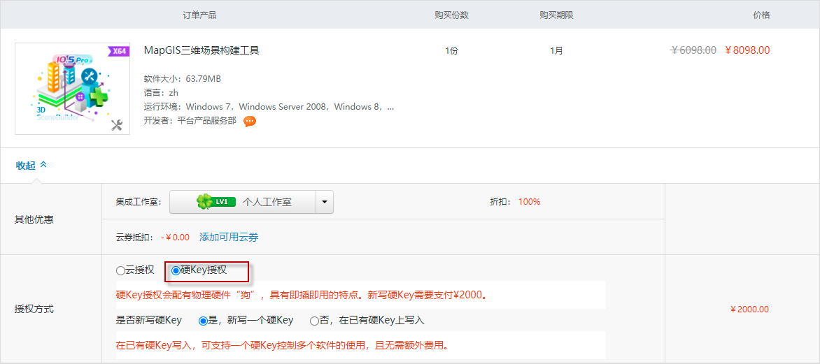The width and height of the screenshot is (820, 364).
Task: Click the MapGIS product thumbnail image
Action: pyautogui.click(x=72, y=88)
